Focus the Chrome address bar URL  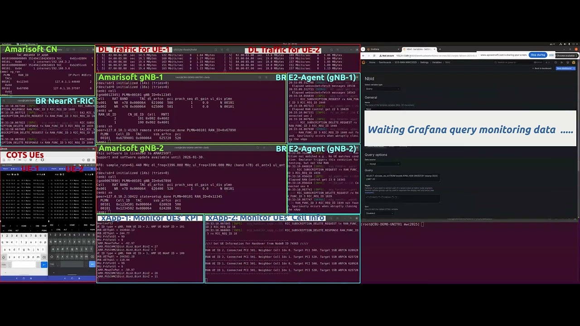(436, 56)
